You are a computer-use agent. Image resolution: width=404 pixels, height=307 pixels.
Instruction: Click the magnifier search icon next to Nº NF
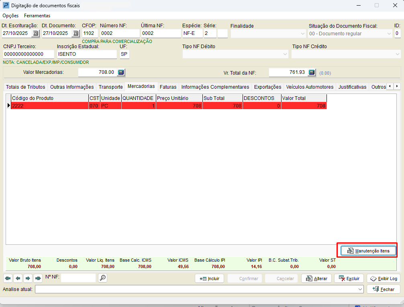[102, 278]
